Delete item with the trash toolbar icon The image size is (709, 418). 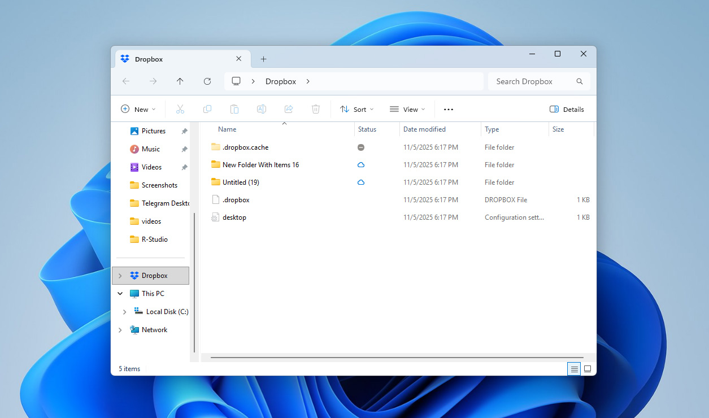[315, 108]
